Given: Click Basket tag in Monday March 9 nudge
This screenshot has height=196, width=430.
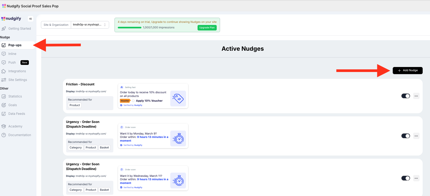Looking at the screenshot, I should click(x=104, y=148).
